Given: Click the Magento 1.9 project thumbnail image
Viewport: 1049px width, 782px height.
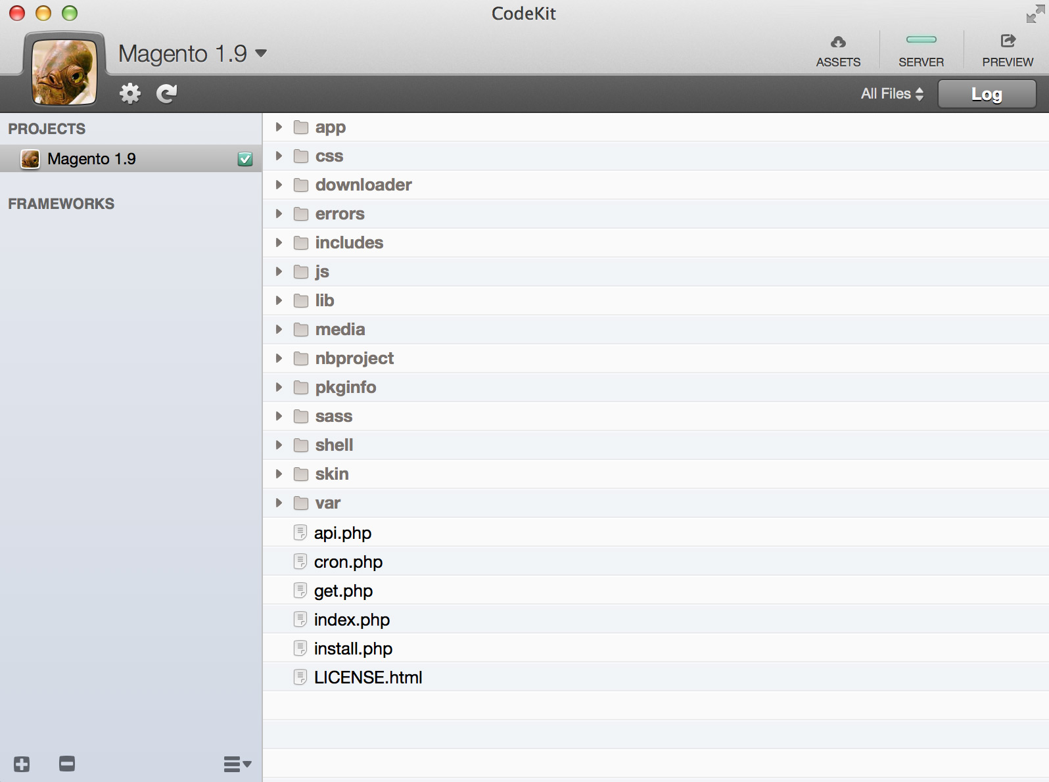Looking at the screenshot, I should (x=64, y=72).
